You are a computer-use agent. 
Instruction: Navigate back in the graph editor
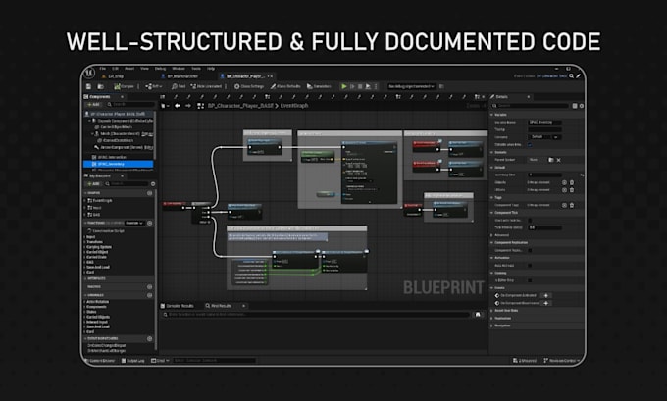pos(178,106)
